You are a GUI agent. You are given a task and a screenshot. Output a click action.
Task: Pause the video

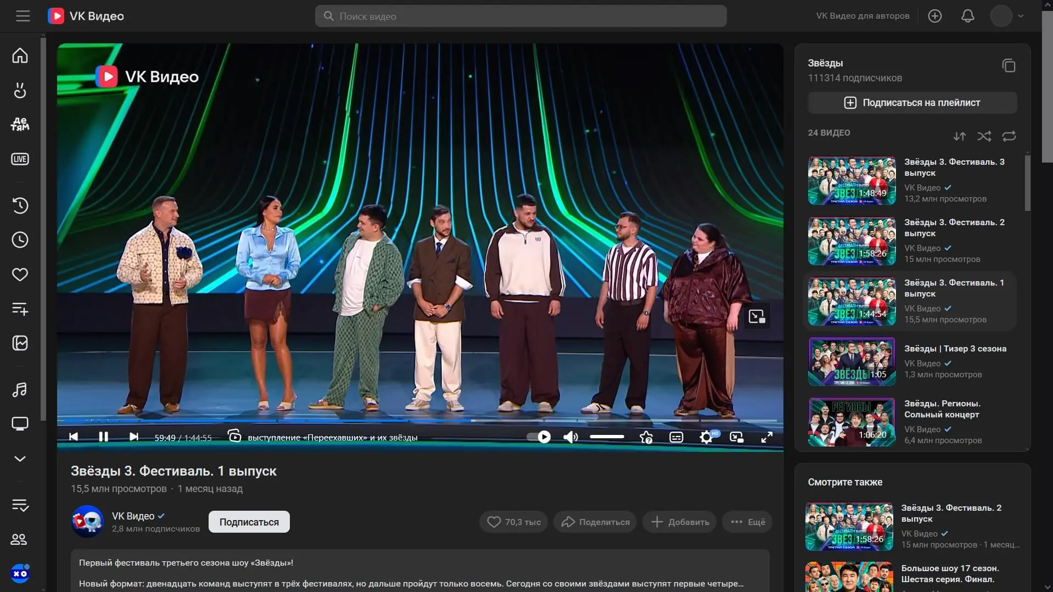[103, 437]
